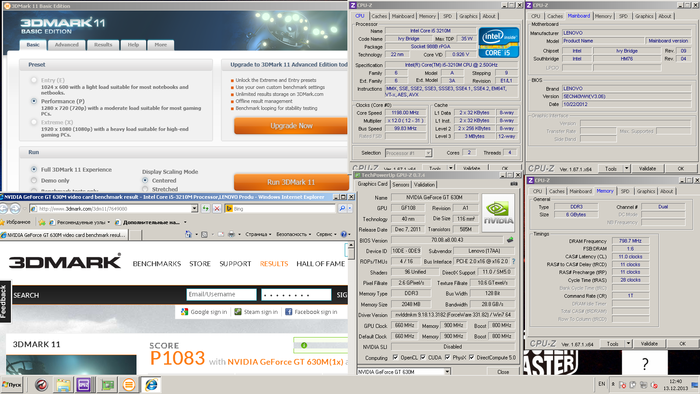Toggle the DirectCompute 5.0 checkbox
This screenshot has width=700, height=394.
[472, 357]
